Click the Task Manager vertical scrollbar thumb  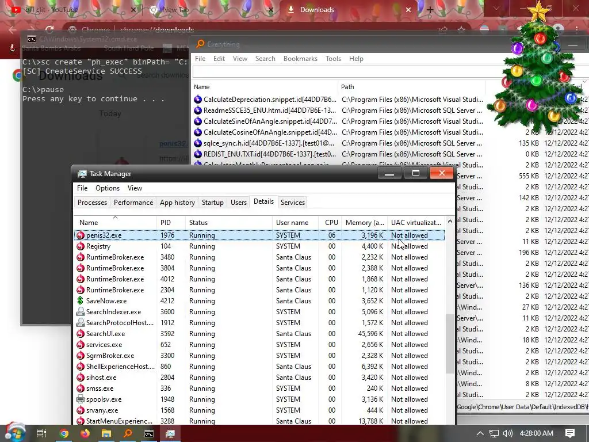(x=450, y=344)
